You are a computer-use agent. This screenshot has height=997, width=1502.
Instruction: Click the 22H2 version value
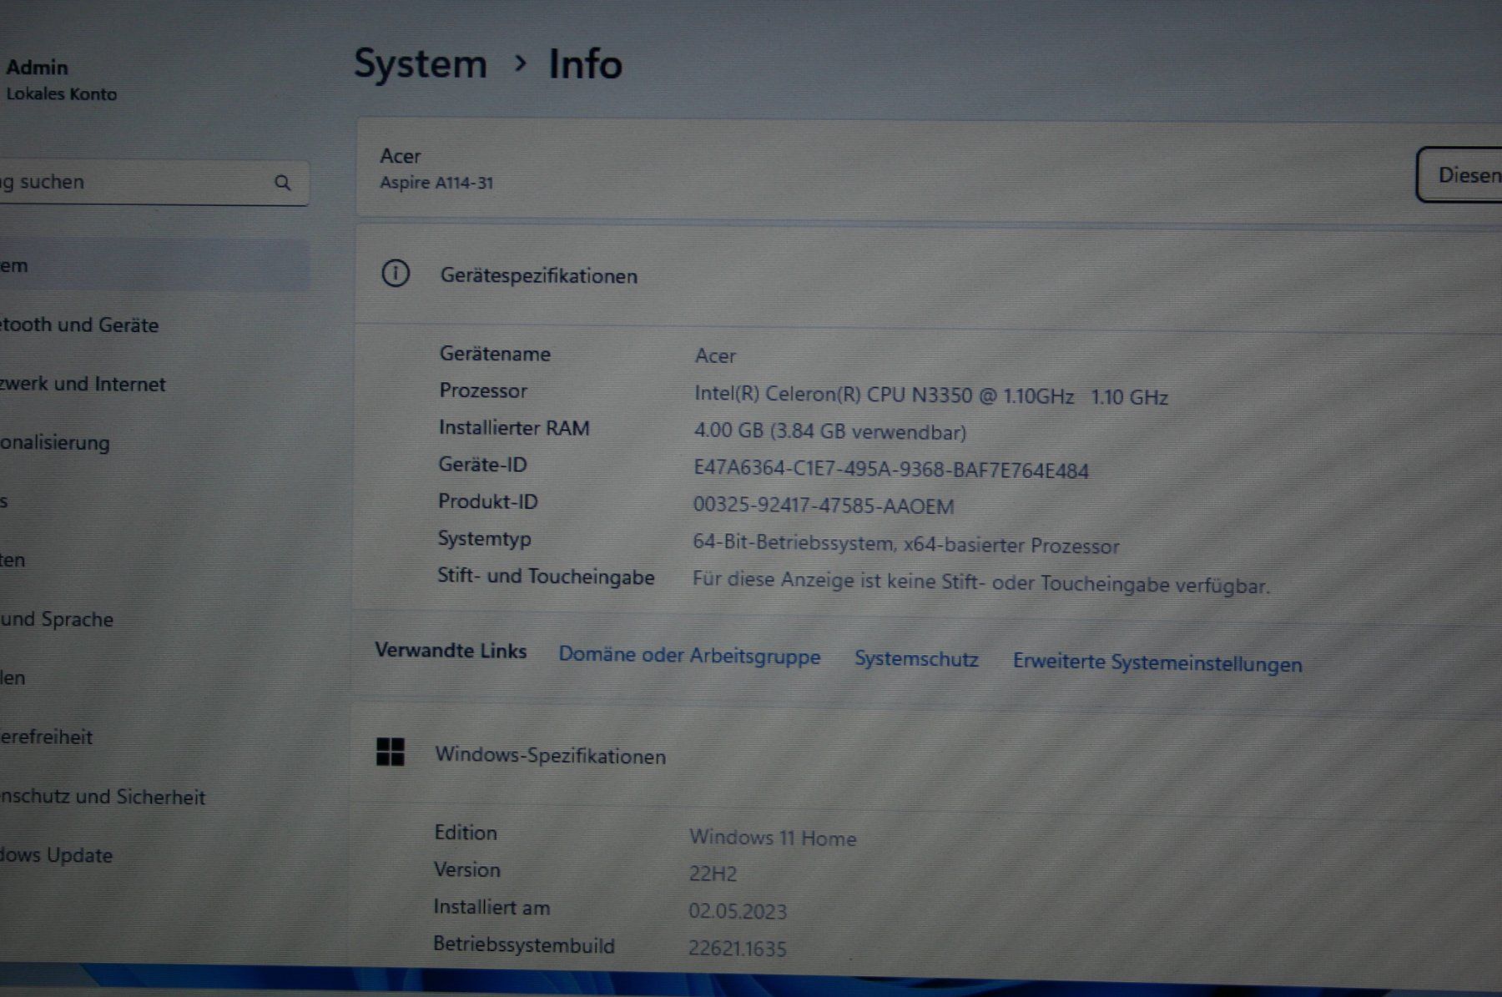713,874
